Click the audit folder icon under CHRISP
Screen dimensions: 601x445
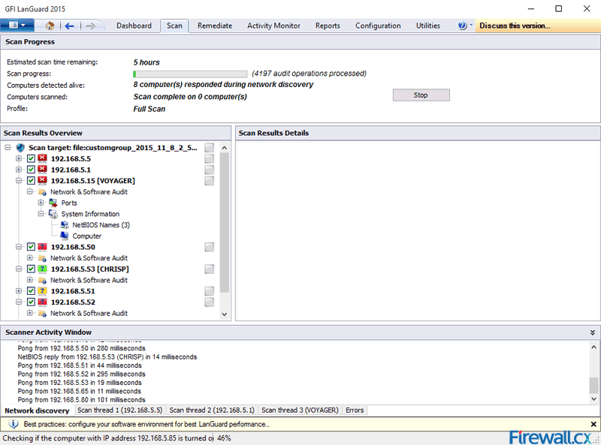click(42, 281)
